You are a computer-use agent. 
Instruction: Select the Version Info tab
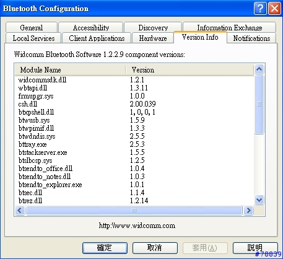[x=200, y=37]
